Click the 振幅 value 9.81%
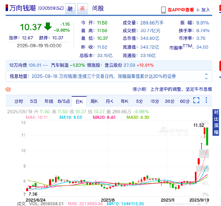This screenshot has width=221, height=206. click(x=203, y=22)
